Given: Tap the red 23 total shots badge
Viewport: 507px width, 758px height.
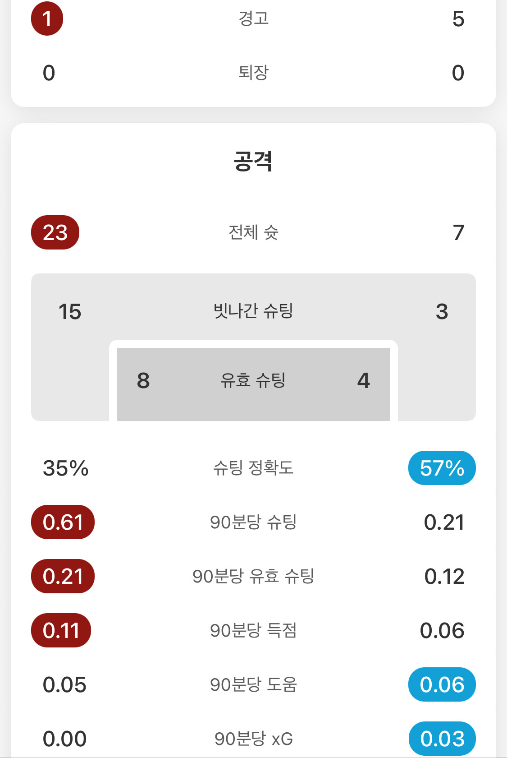Looking at the screenshot, I should point(55,232).
